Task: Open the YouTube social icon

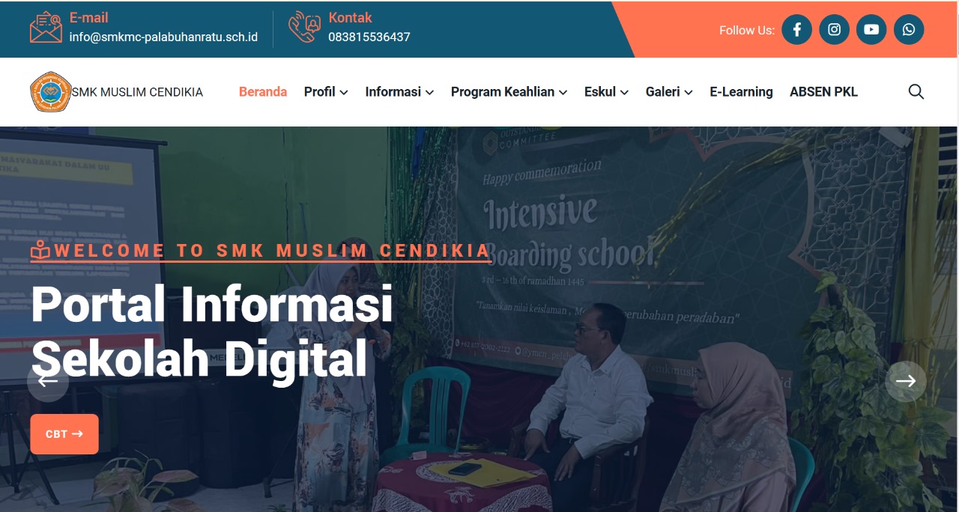Action: (x=871, y=30)
